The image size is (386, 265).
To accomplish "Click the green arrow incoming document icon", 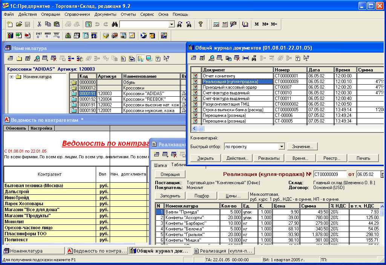I will coord(19,36).
